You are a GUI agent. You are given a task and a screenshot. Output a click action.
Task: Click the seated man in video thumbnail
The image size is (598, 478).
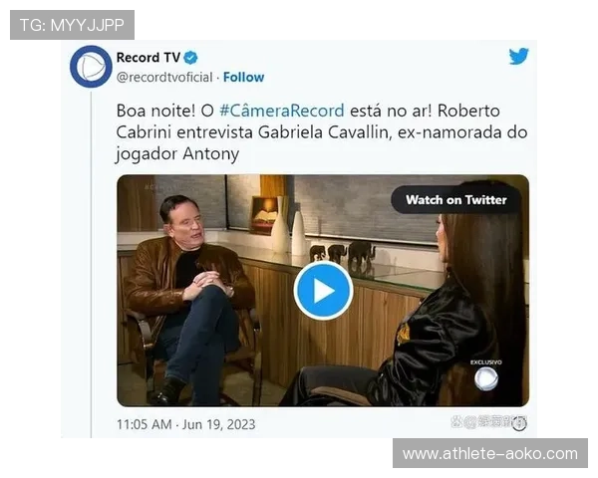click(x=187, y=298)
